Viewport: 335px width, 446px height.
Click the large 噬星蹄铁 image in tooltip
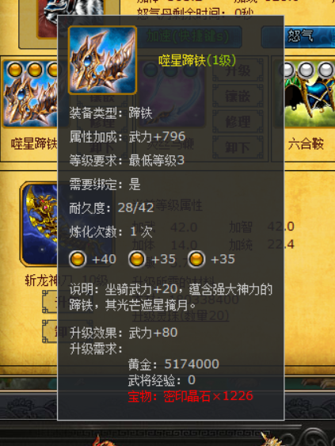point(102,60)
